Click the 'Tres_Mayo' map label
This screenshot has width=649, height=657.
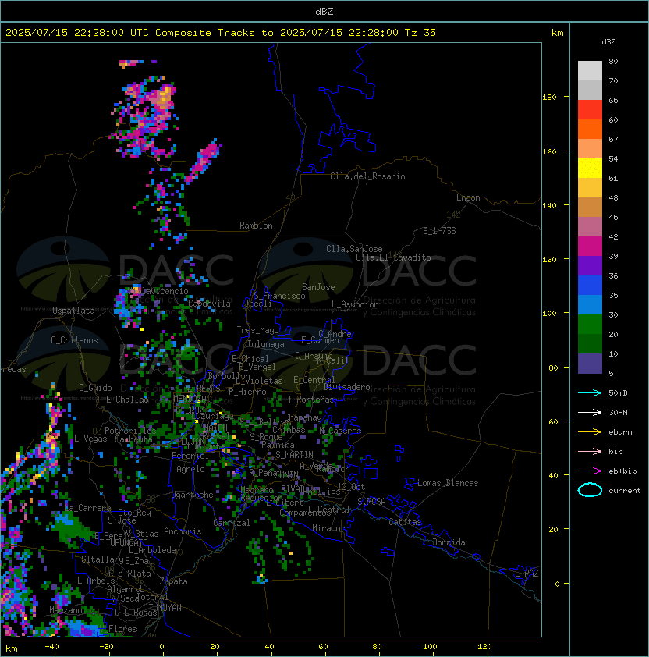[x=257, y=330]
